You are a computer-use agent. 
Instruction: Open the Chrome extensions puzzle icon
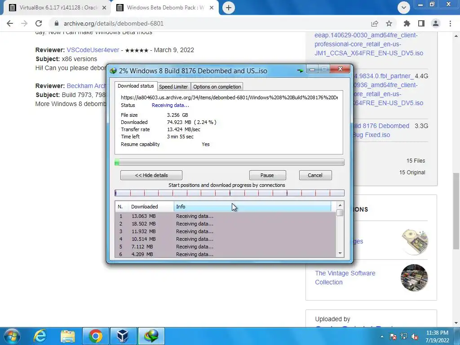(407, 23)
